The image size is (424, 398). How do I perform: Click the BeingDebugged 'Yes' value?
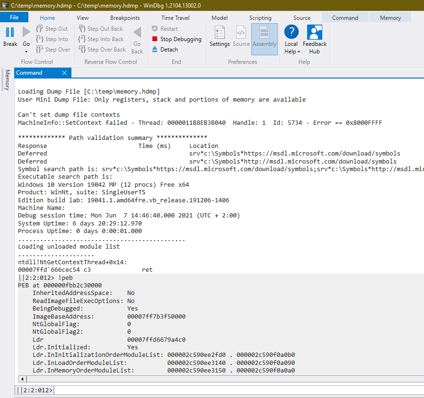click(132, 308)
